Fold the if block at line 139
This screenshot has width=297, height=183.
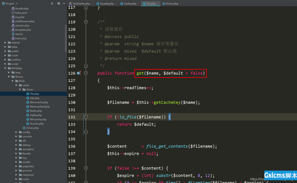(86, 168)
